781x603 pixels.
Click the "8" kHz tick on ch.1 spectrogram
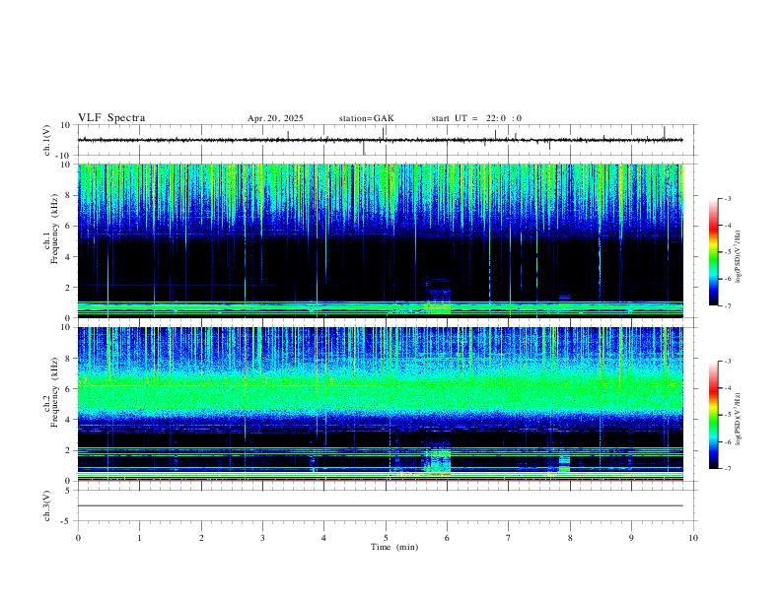coord(69,195)
